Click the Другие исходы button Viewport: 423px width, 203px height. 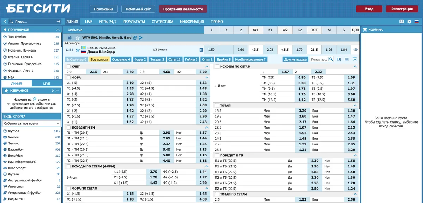tap(296, 59)
